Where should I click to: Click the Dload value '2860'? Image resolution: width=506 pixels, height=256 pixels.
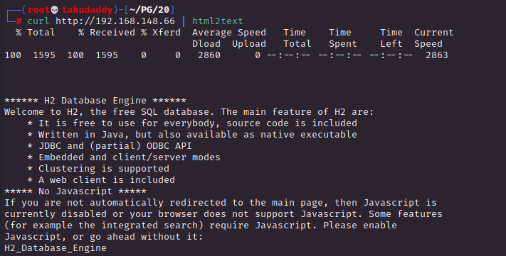coord(209,55)
